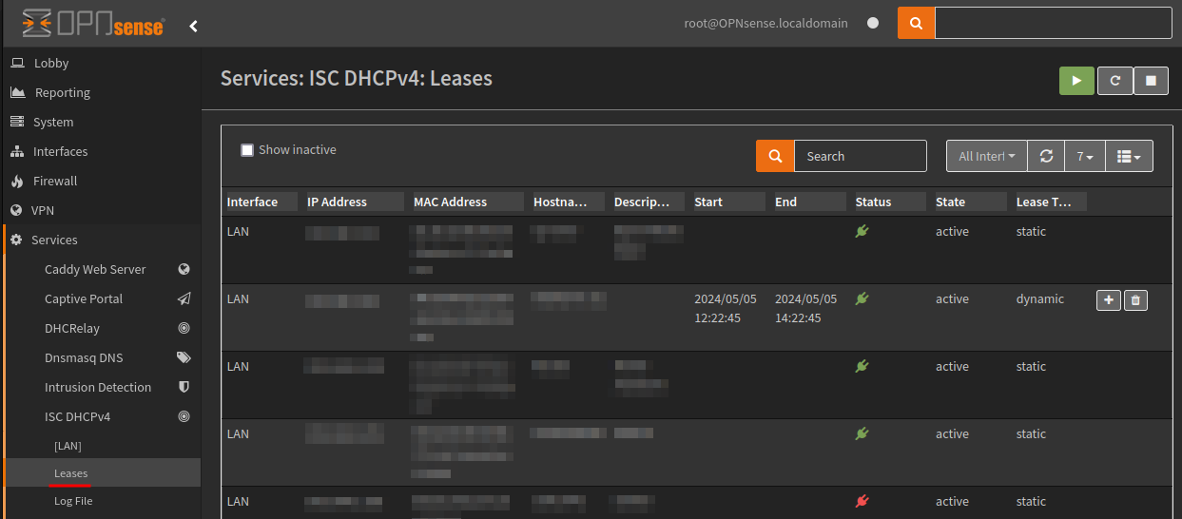Open the rows-per-page dropdown showing 7
The width and height of the screenshot is (1182, 519).
[1085, 156]
